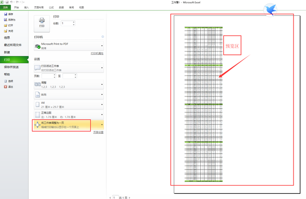Open a file via 打开 sidebar entry
The width and height of the screenshot is (306, 199).
click(9, 25)
